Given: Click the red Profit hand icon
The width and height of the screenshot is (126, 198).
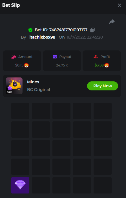Looking at the screenshot, I should 96,57.
